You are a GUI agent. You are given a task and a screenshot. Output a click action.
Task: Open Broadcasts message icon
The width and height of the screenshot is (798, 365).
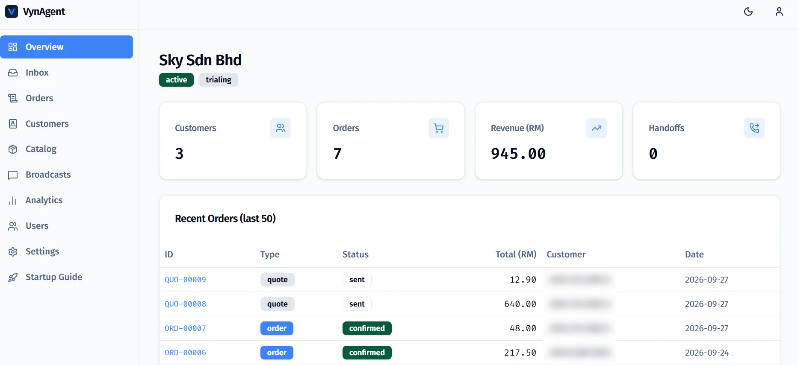13,175
